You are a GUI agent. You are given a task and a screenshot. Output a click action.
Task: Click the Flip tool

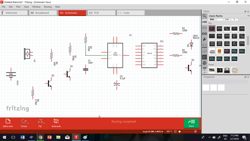tap(40, 123)
